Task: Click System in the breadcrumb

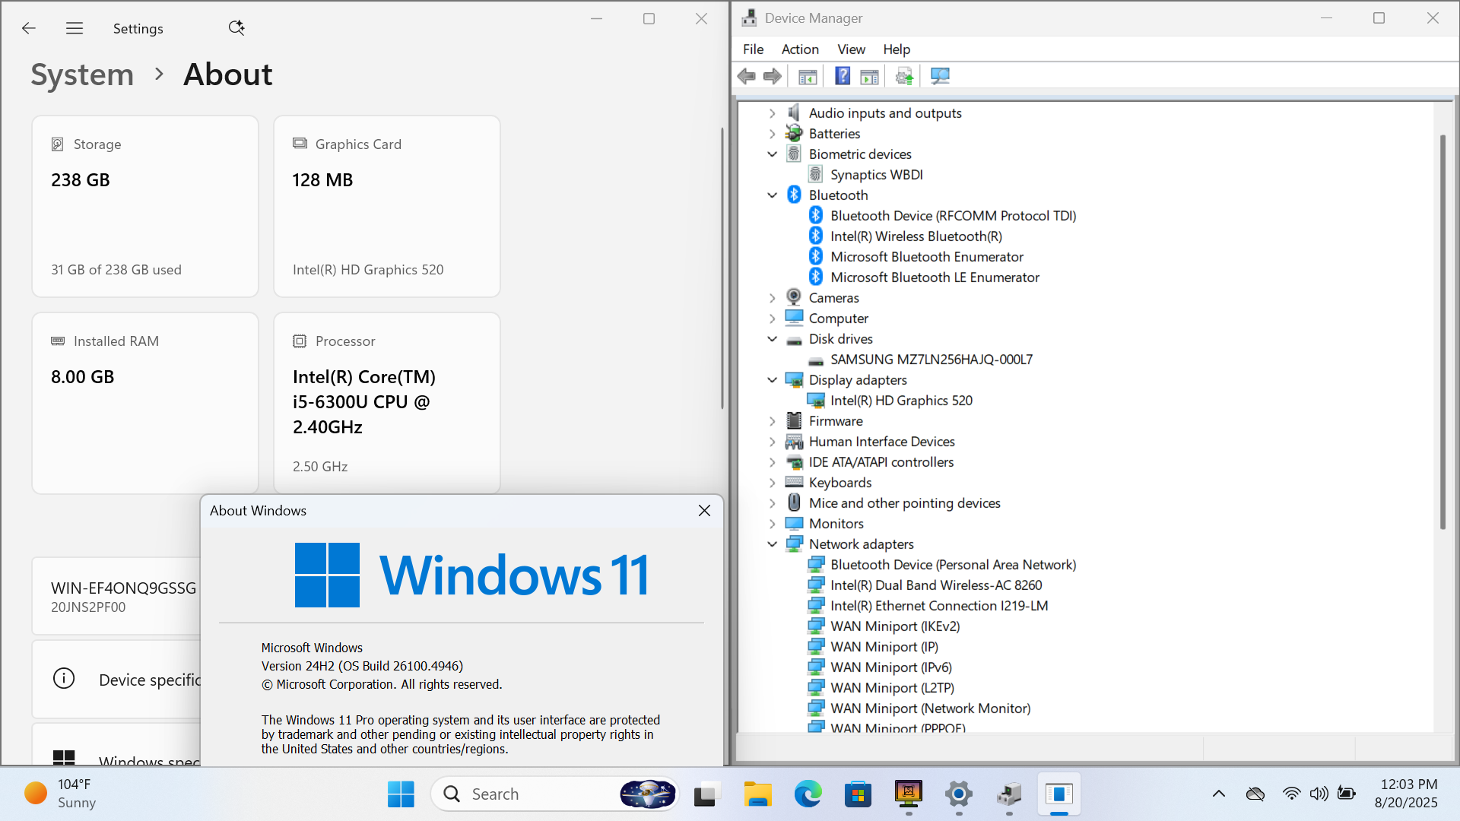Action: [82, 74]
